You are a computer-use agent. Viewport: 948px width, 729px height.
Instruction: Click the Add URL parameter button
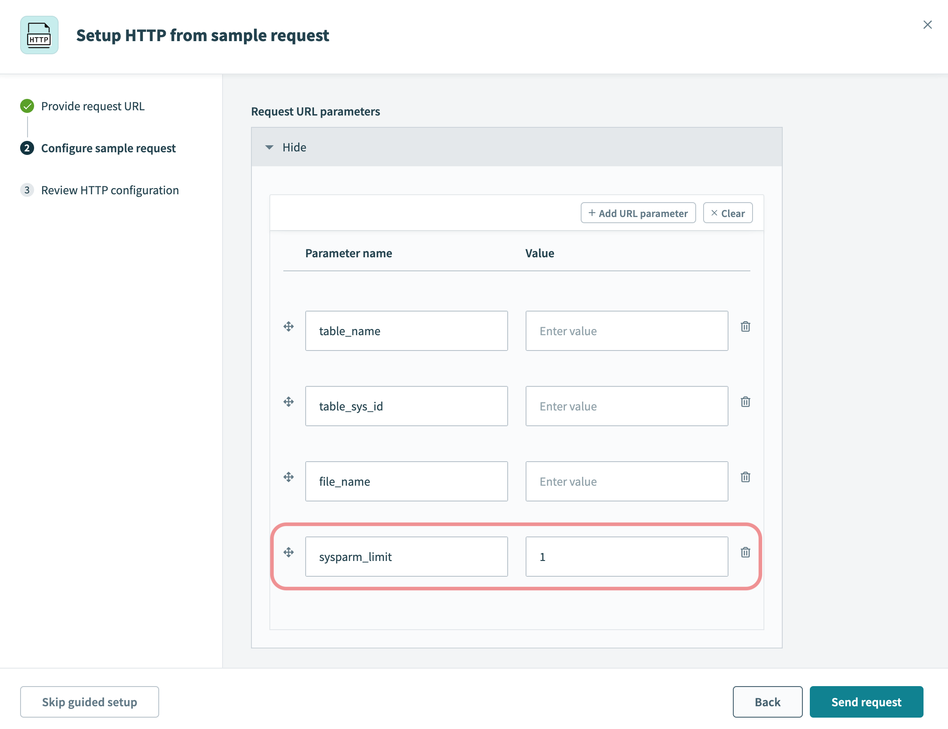point(638,213)
